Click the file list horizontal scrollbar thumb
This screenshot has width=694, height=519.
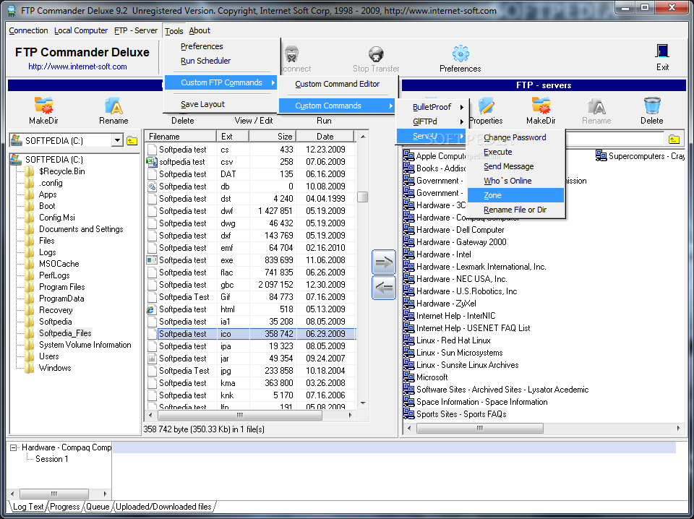click(240, 415)
